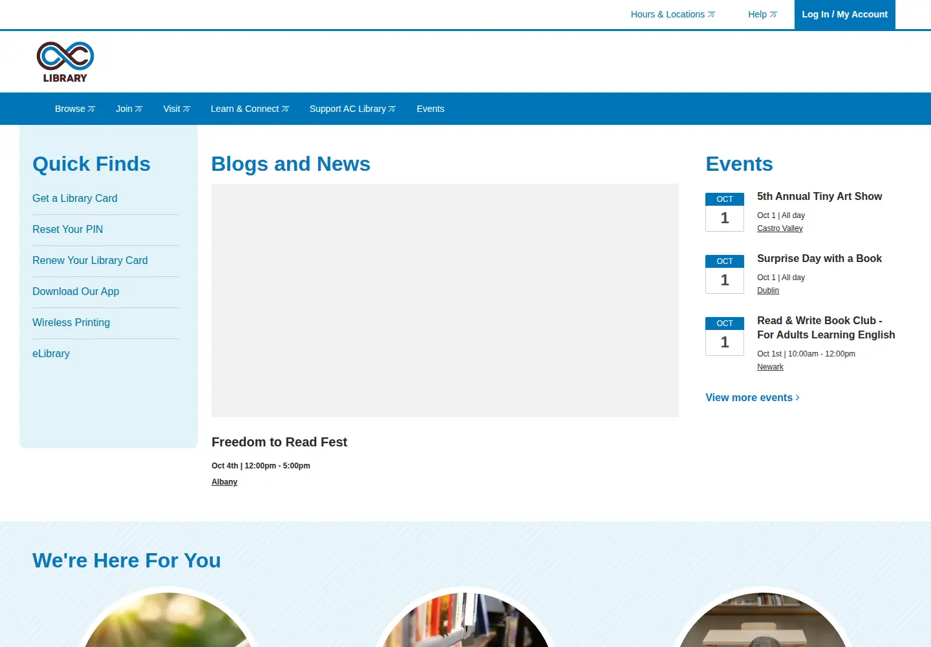Click the Events section heading
This screenshot has width=931, height=647.
click(739, 164)
